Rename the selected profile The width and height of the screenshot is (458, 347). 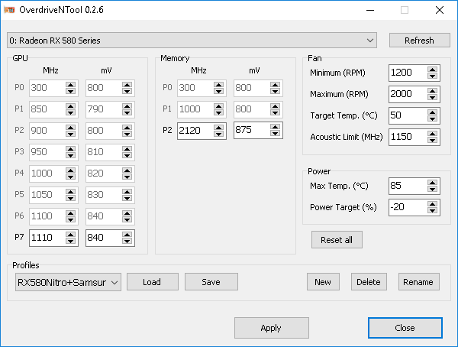click(419, 282)
